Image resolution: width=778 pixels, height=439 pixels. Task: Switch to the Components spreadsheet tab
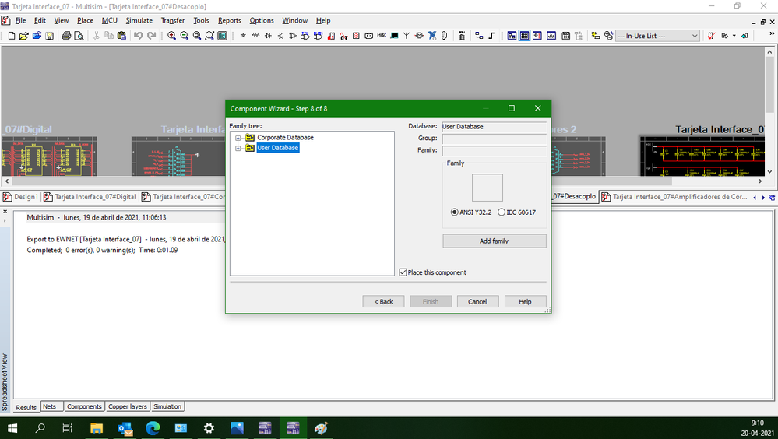pos(84,406)
